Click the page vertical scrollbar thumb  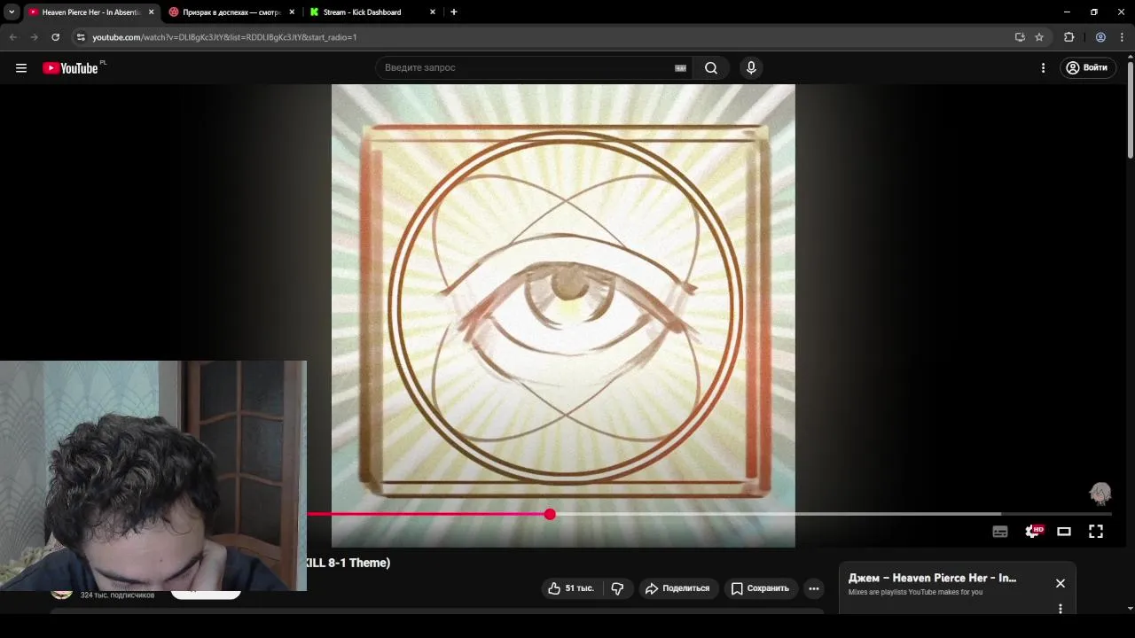point(1131,111)
